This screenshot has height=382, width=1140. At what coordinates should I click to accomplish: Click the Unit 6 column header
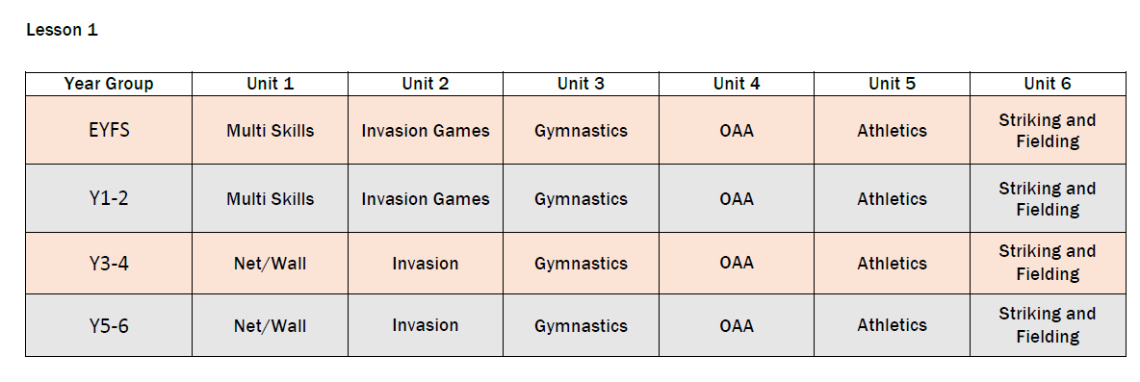coord(1048,85)
